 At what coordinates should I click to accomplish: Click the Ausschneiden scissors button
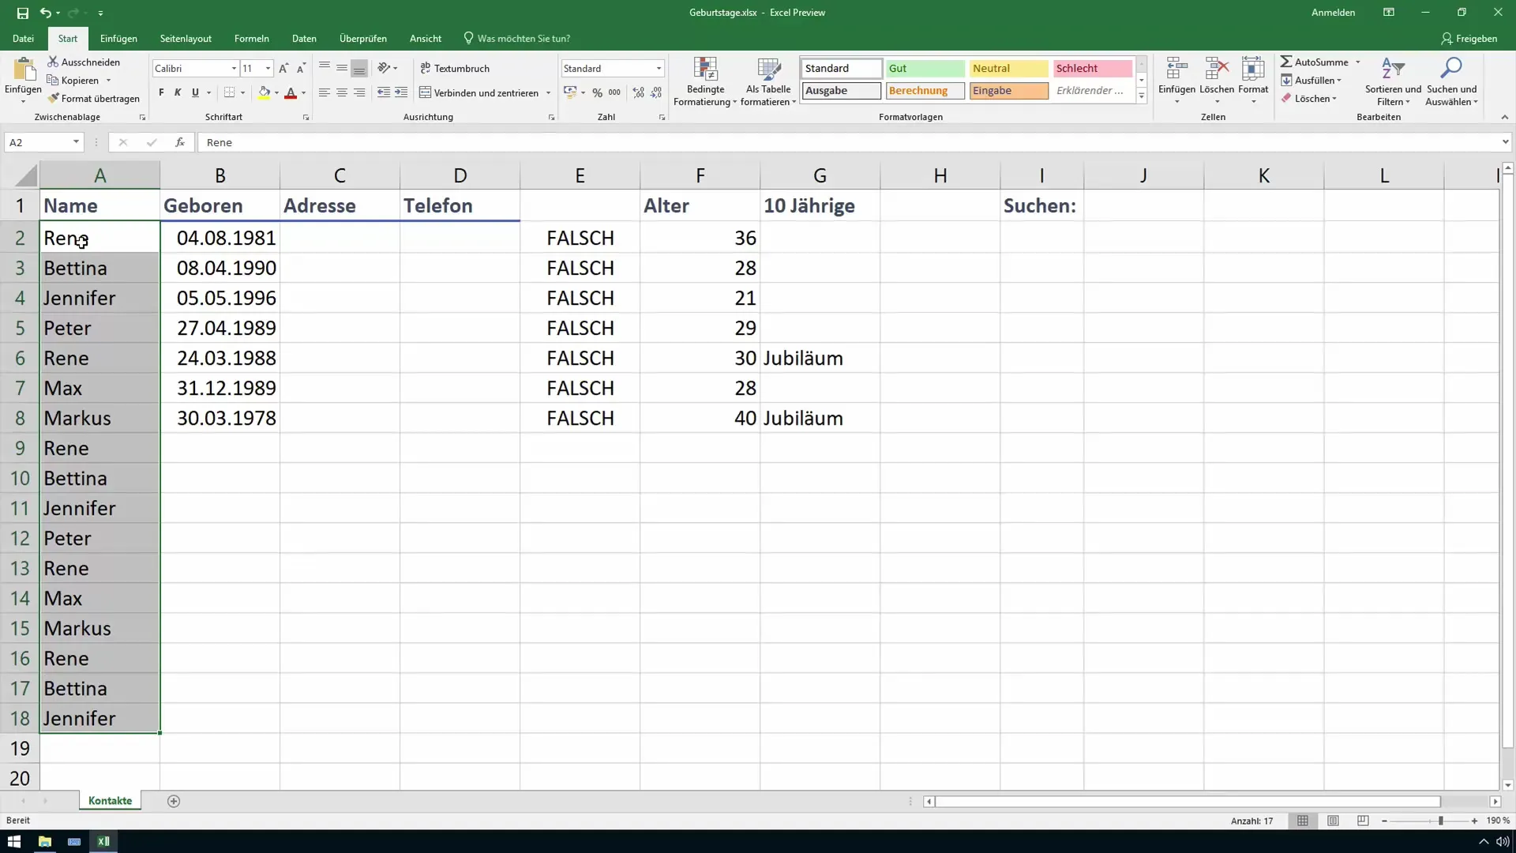pos(84,62)
